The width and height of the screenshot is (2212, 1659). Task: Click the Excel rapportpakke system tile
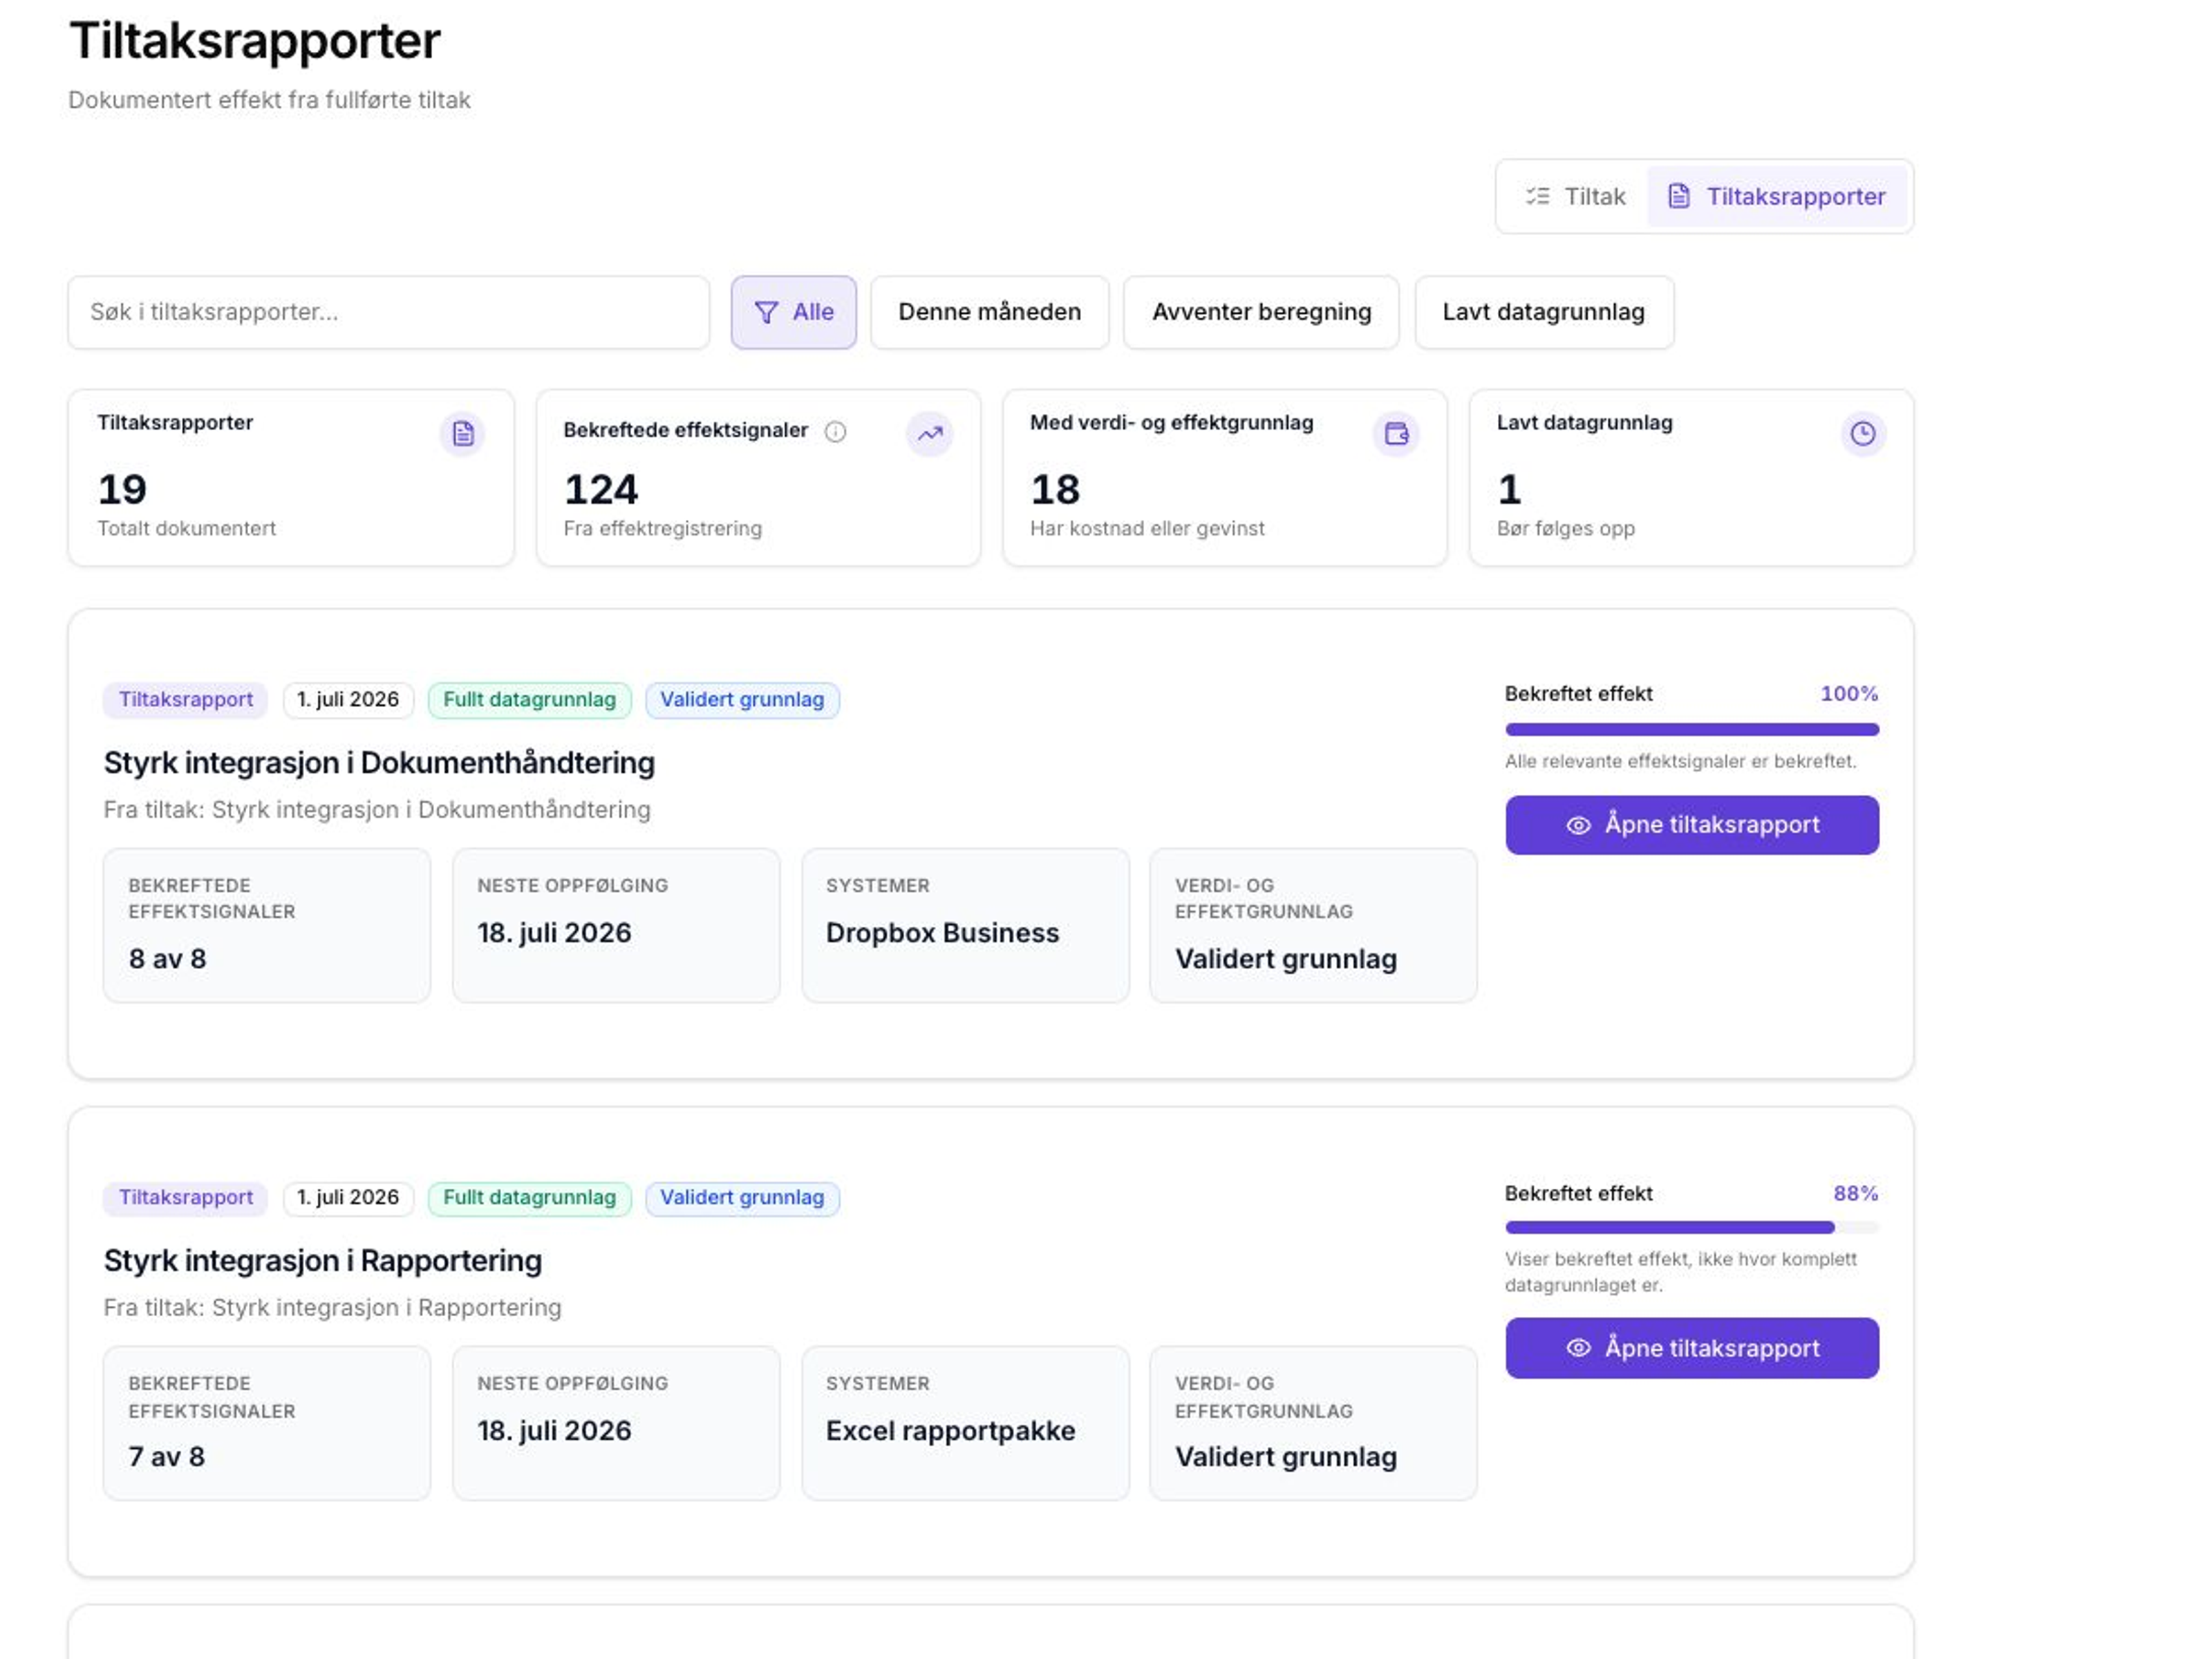tap(965, 1424)
